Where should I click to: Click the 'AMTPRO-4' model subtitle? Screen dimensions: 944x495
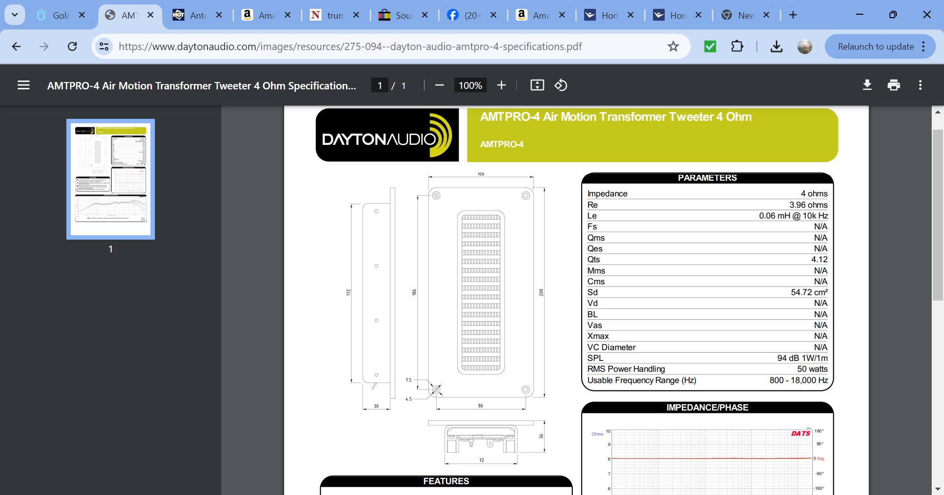[501, 144]
